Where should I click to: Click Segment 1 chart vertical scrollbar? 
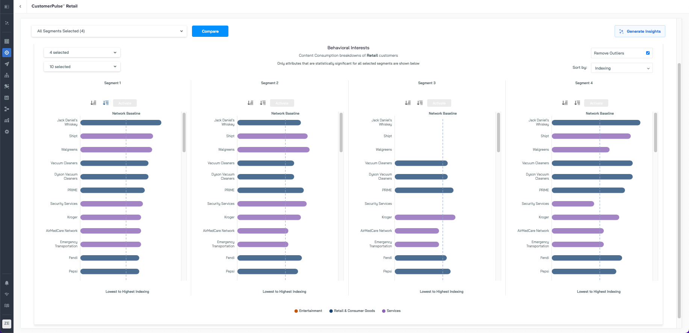point(184,132)
